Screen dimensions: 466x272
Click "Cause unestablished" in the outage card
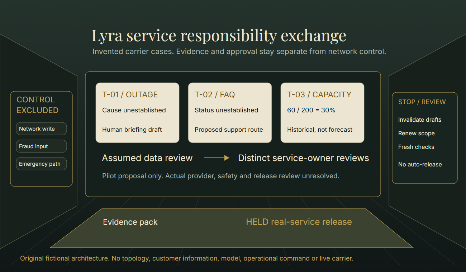coord(134,110)
